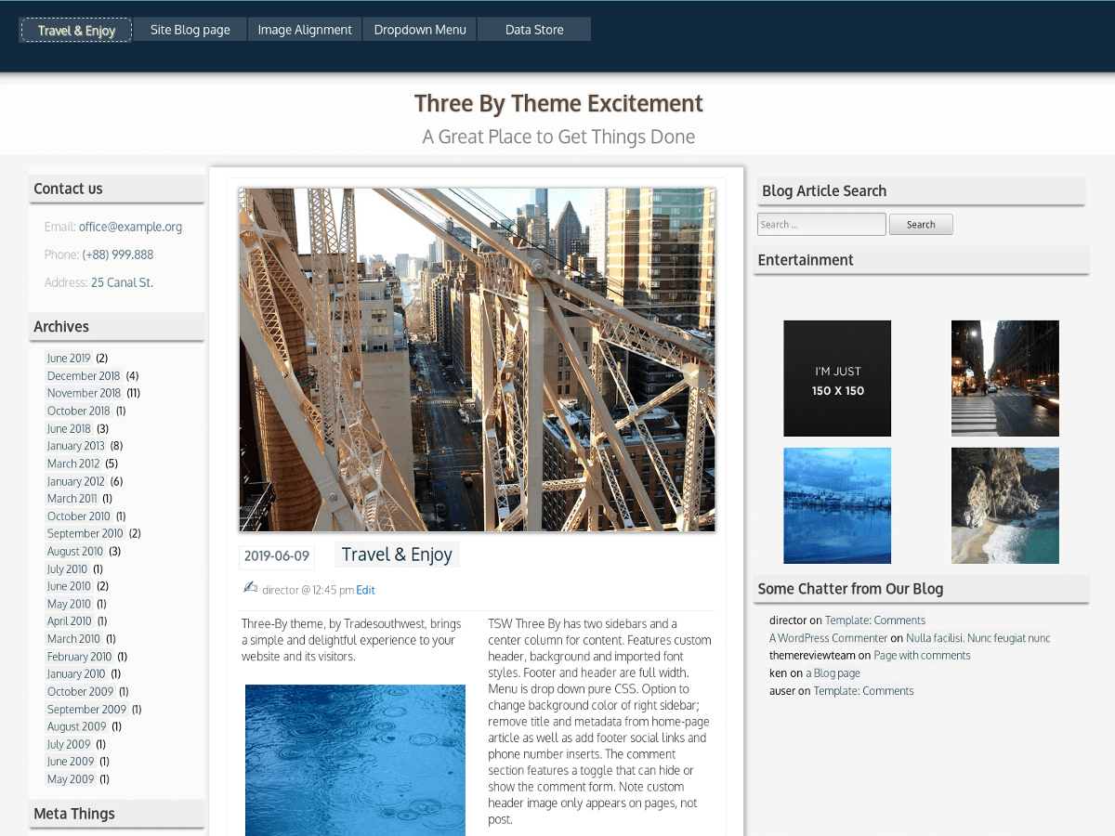Select the Data Store menu item
This screenshot has height=836, width=1115.
[534, 30]
